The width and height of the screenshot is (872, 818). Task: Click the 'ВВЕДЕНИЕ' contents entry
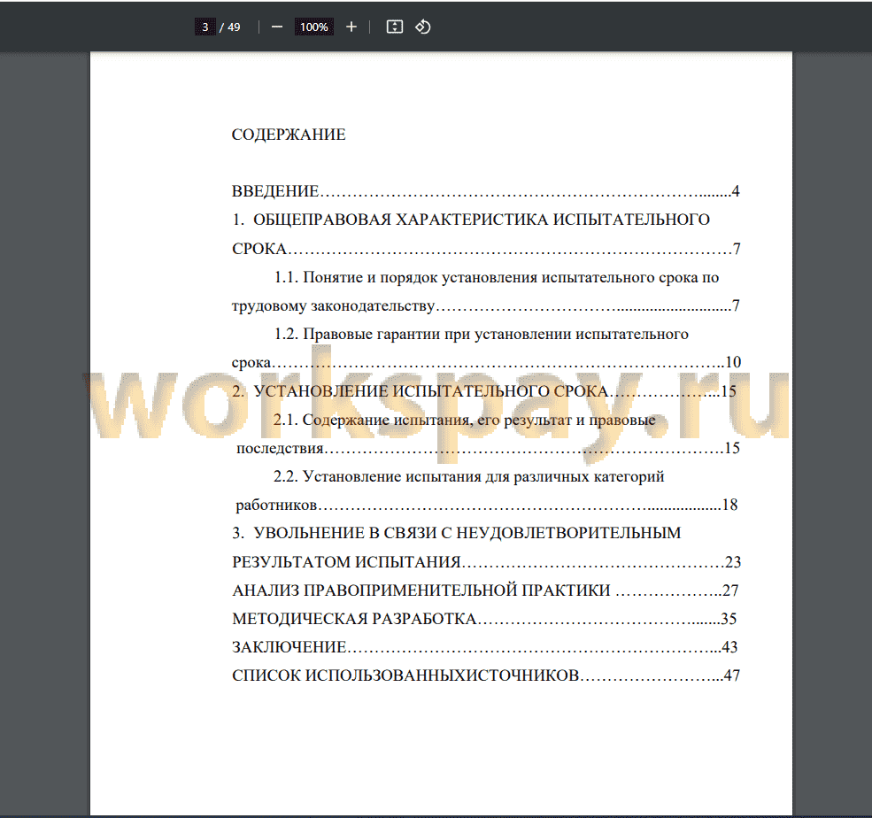click(x=485, y=191)
